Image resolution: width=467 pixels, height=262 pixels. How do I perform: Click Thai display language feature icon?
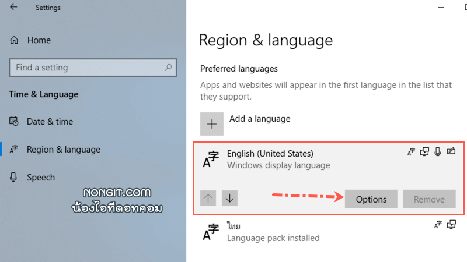(438, 225)
